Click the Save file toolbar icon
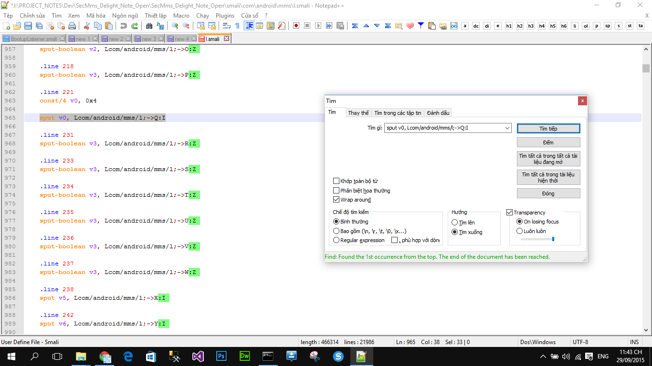The image size is (652, 366). pyautogui.click(x=28, y=26)
